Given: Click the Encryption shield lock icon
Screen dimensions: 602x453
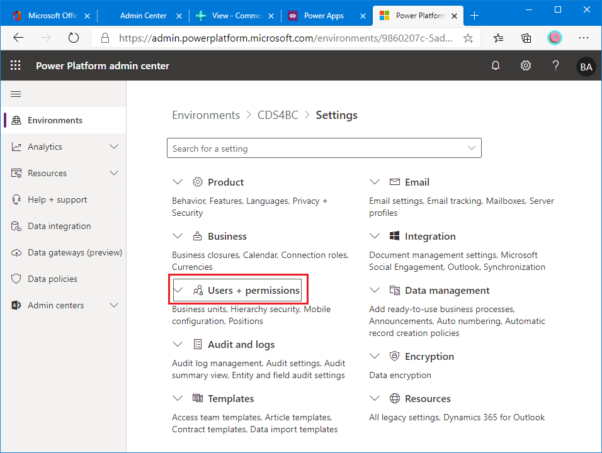Looking at the screenshot, I should [394, 356].
